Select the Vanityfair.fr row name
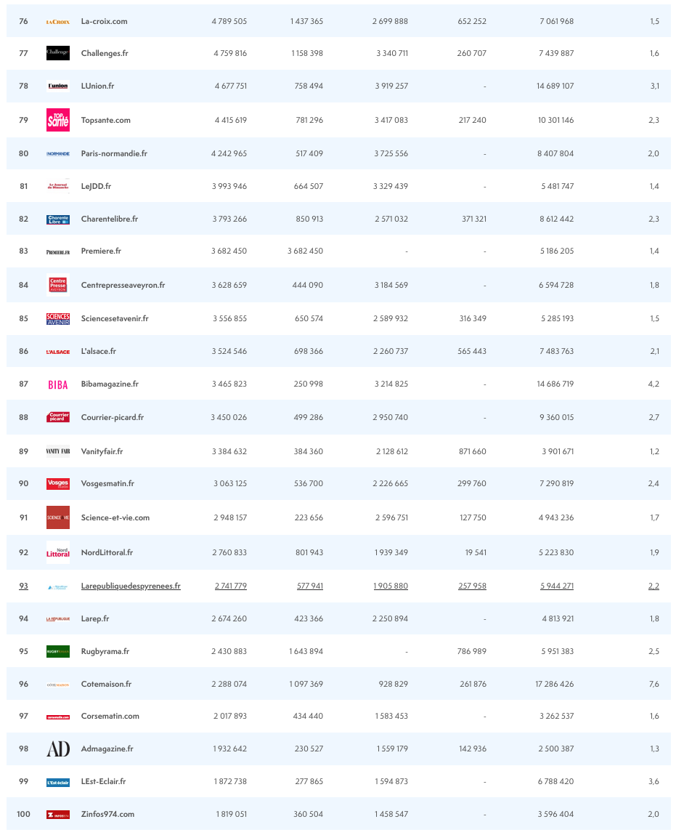The width and height of the screenshot is (676, 835). [x=102, y=451]
